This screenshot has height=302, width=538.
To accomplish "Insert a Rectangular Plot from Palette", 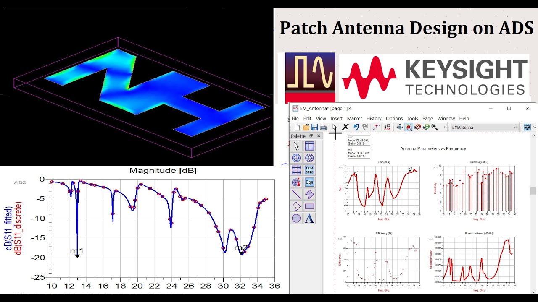I will click(309, 146).
